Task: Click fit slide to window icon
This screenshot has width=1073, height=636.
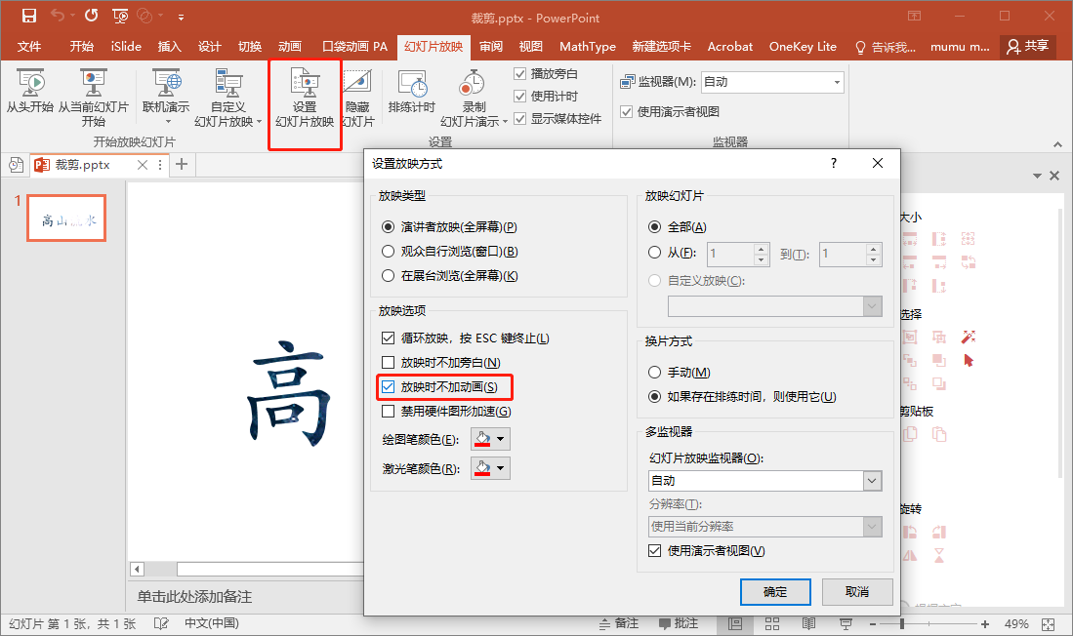Action: pyautogui.click(x=1049, y=623)
